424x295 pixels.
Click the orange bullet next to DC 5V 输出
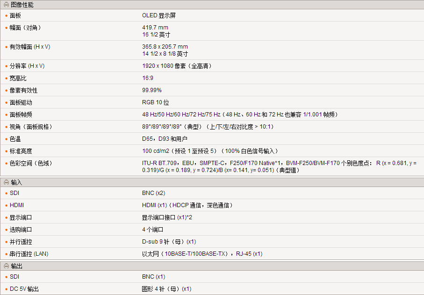coord(6,289)
